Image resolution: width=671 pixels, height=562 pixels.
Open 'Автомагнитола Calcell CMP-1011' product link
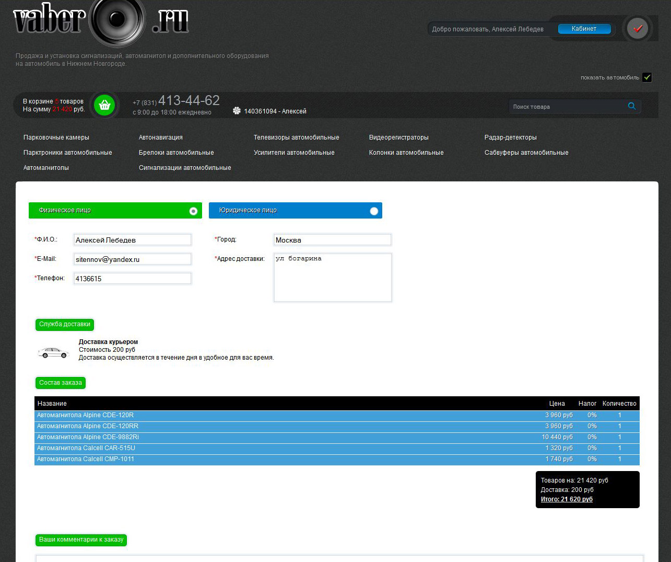coord(86,460)
